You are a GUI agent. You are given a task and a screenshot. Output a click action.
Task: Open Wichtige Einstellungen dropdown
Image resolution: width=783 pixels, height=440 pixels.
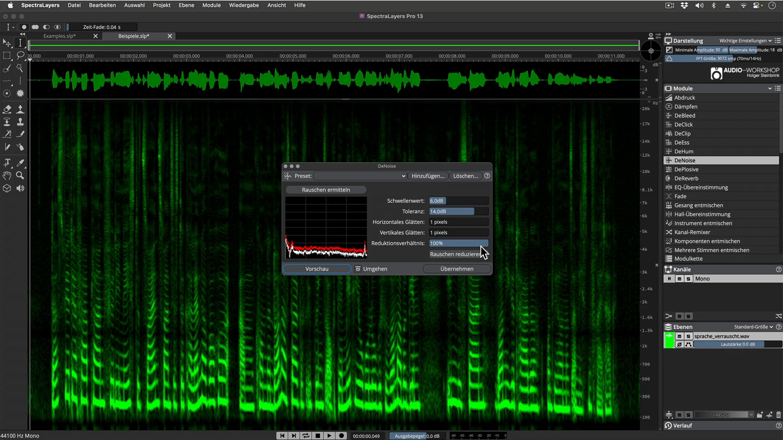tap(745, 41)
